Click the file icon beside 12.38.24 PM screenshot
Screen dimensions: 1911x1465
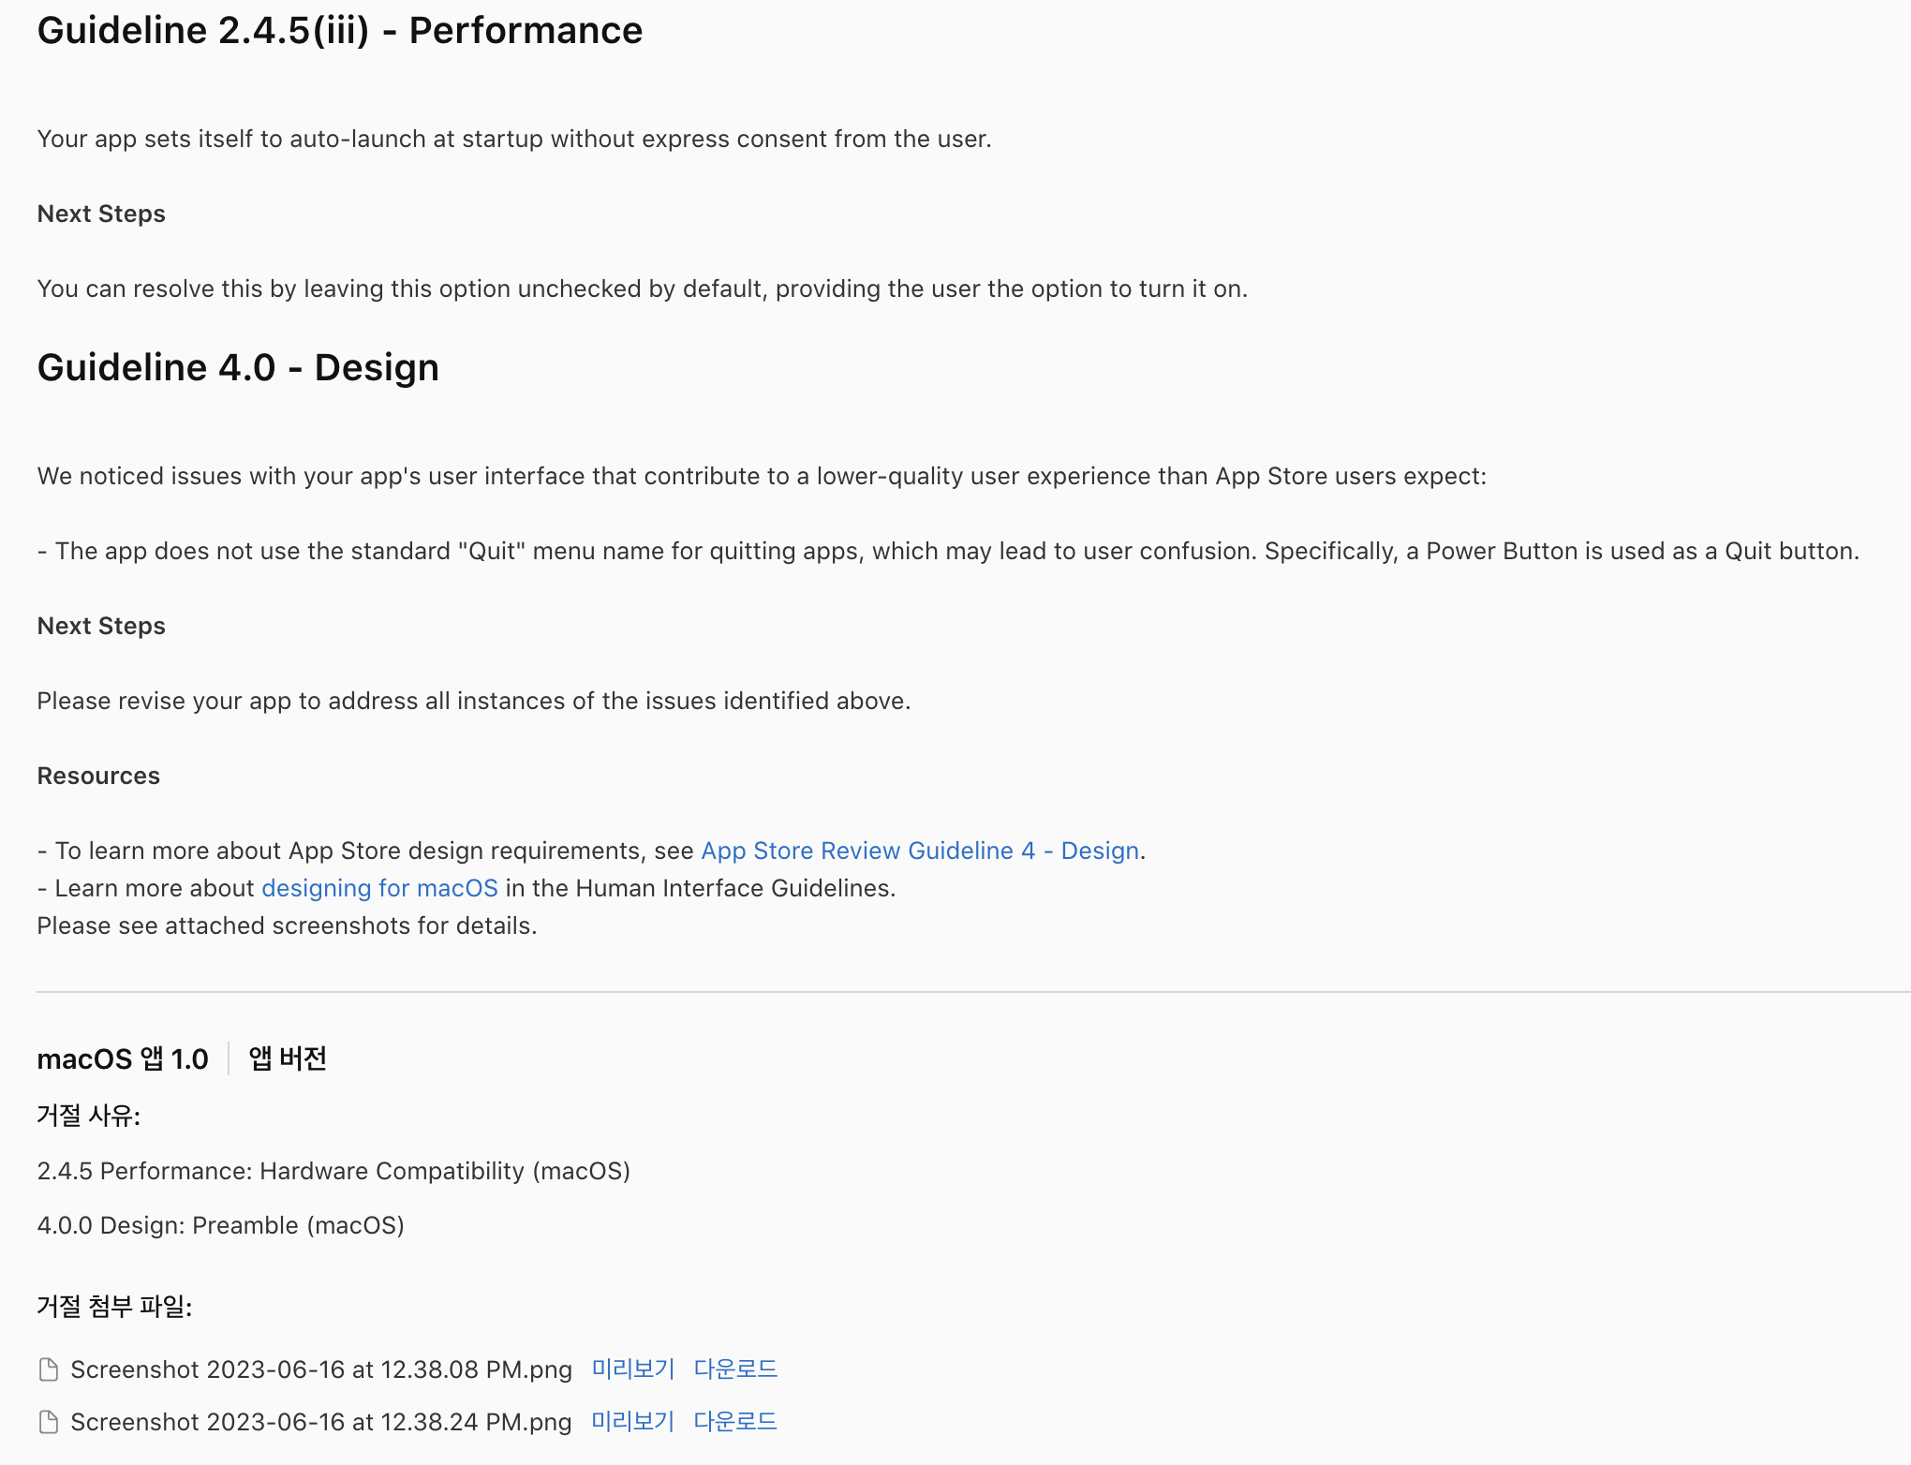click(x=49, y=1422)
